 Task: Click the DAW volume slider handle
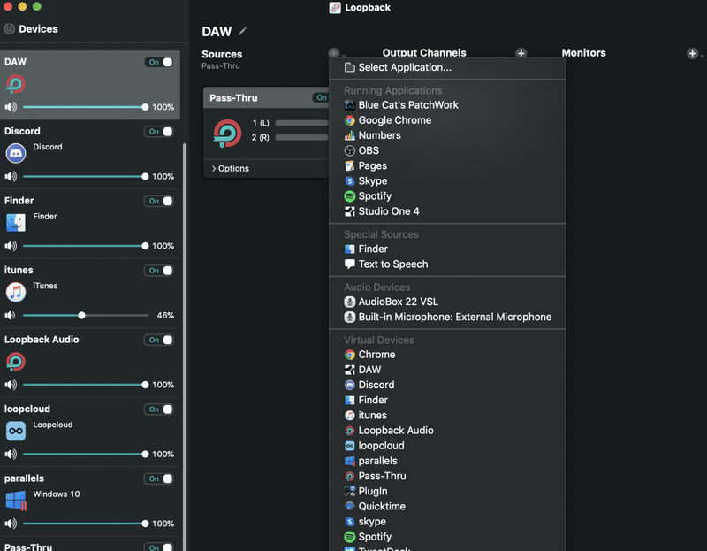[x=145, y=107]
